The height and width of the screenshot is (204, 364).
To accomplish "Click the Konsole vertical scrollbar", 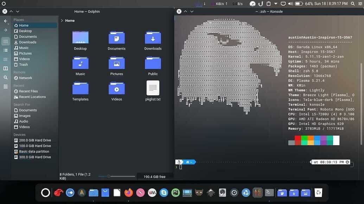I will [x=361, y=104].
